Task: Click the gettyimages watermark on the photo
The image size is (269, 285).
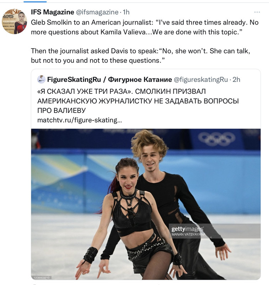Action: coord(187,229)
